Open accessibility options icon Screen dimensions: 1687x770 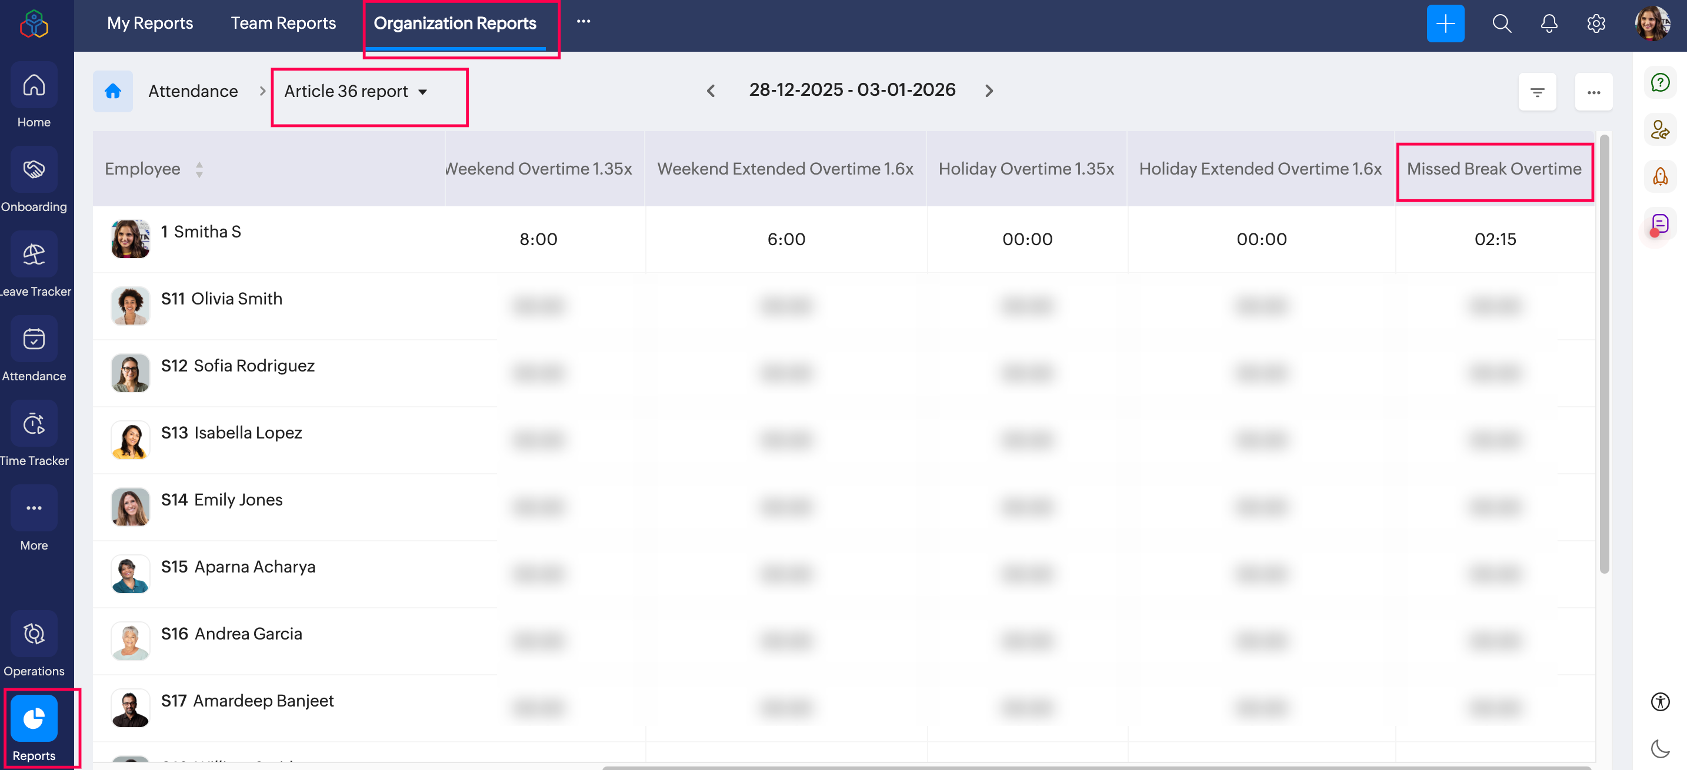(1660, 702)
